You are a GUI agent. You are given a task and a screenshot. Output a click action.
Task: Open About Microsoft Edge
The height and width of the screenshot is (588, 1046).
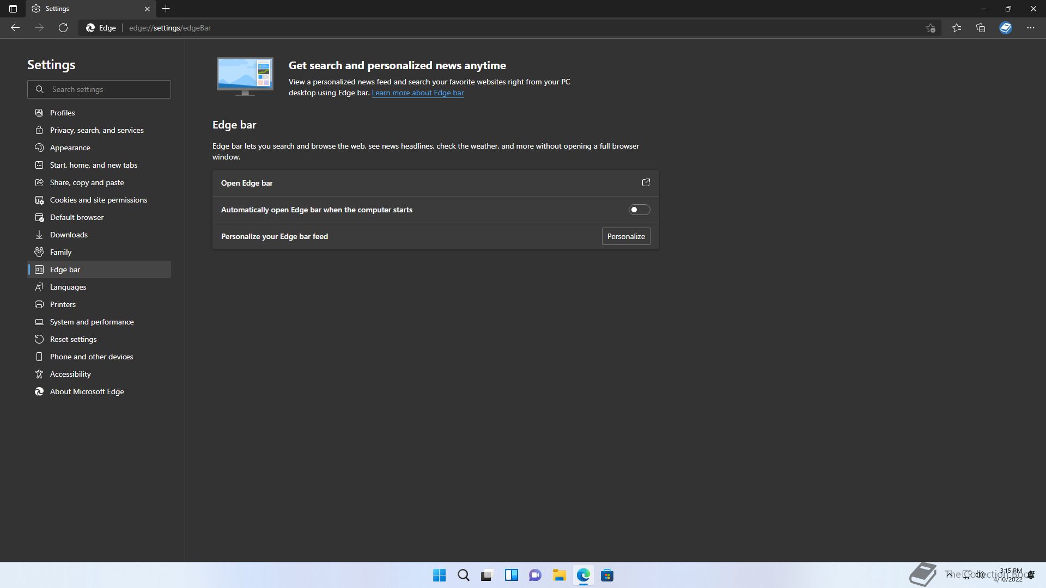pos(99,391)
